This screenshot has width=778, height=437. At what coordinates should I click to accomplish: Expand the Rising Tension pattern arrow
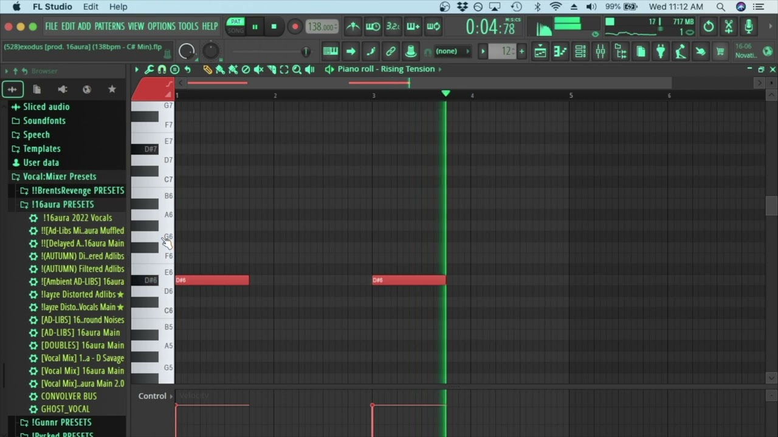439,69
